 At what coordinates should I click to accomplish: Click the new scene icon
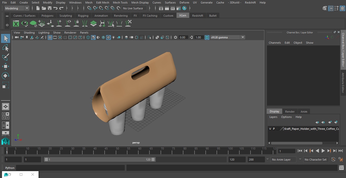pos(38,8)
